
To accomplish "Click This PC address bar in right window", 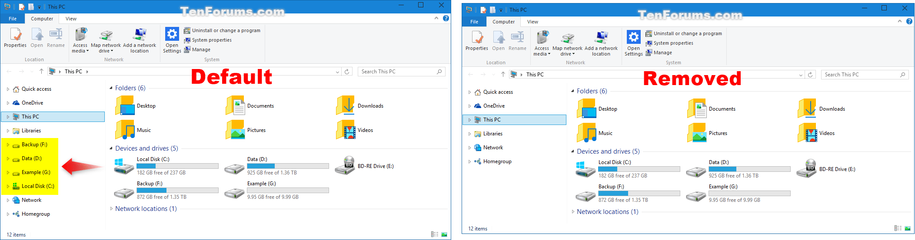I will click(x=657, y=75).
